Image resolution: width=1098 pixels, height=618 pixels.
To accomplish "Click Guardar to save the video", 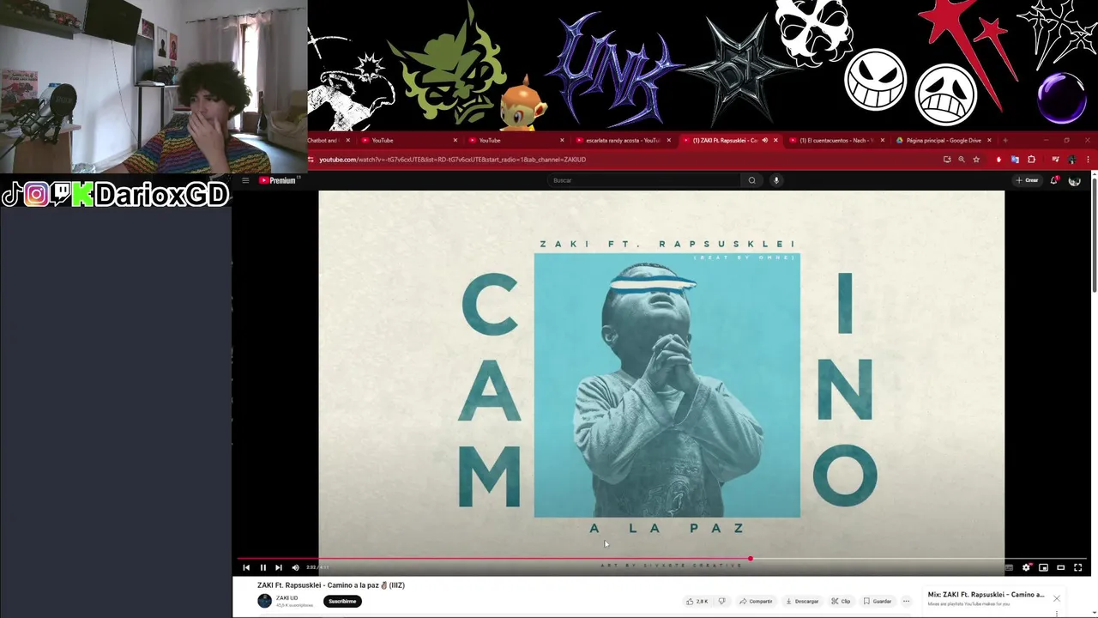I will click(x=878, y=601).
